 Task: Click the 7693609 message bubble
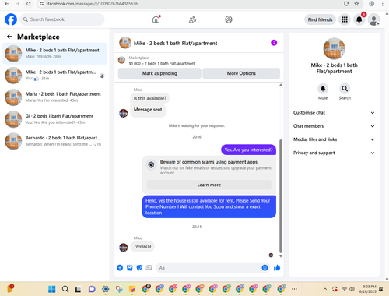click(x=142, y=247)
